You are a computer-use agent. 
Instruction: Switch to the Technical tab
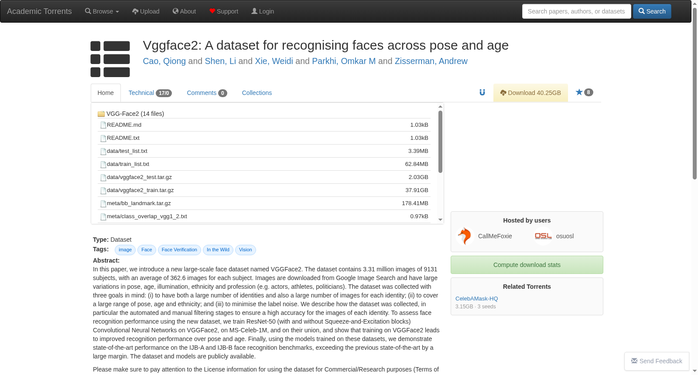point(150,93)
